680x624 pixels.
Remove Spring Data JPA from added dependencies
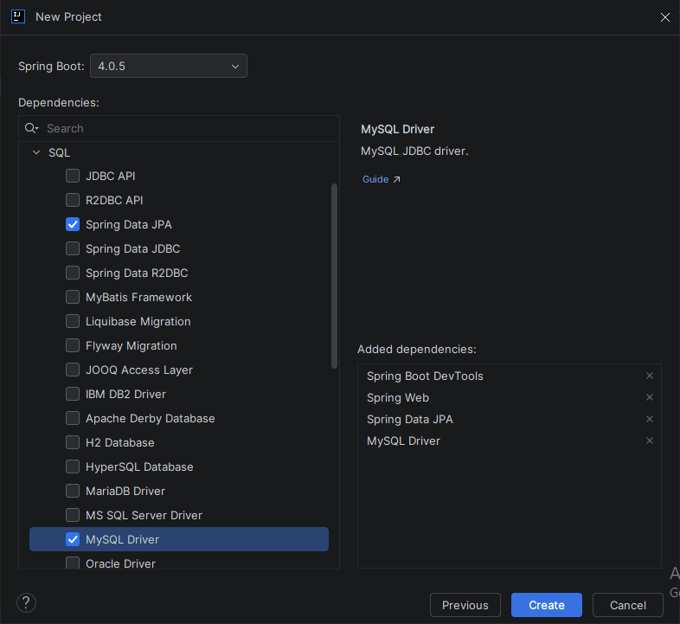[650, 419]
